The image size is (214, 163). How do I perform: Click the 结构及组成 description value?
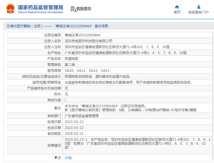click(98, 77)
